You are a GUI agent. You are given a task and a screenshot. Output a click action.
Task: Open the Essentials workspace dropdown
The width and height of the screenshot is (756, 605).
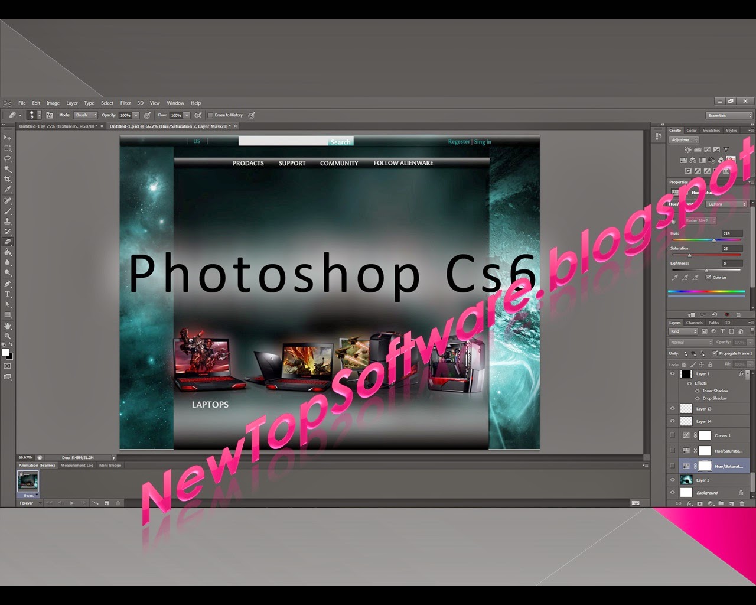[729, 115]
